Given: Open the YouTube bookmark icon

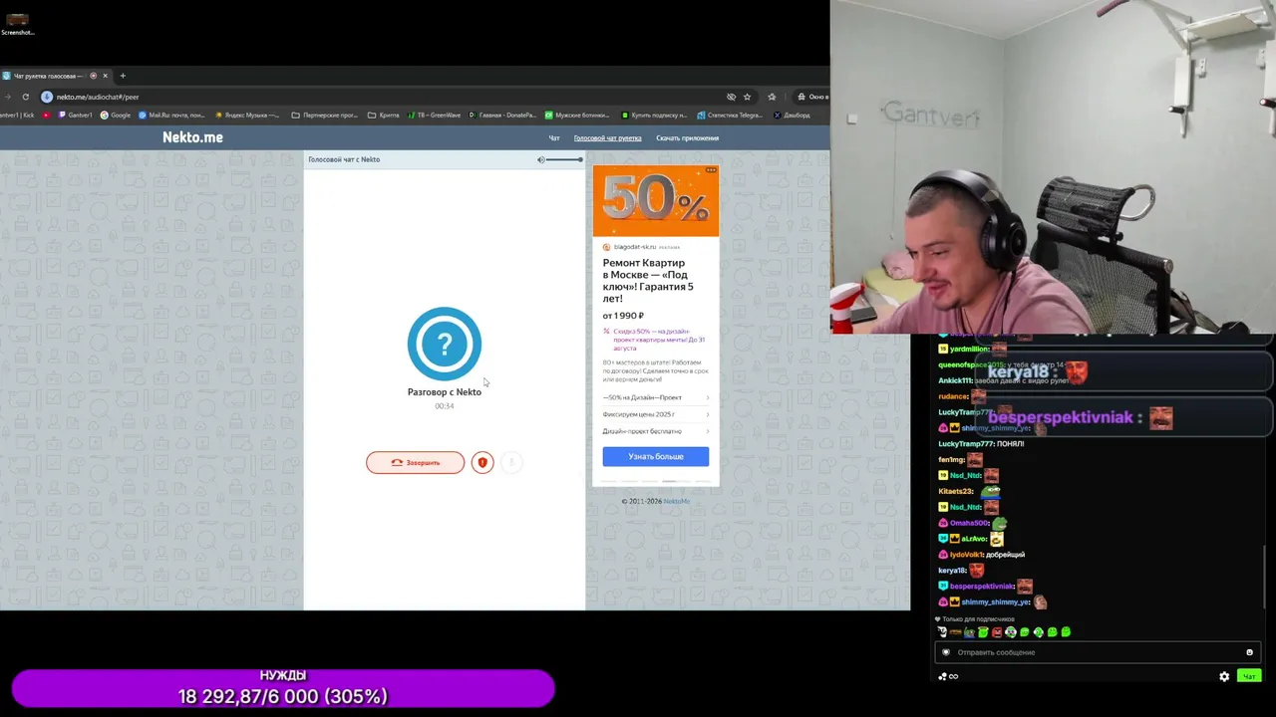Looking at the screenshot, I should coord(46,116).
